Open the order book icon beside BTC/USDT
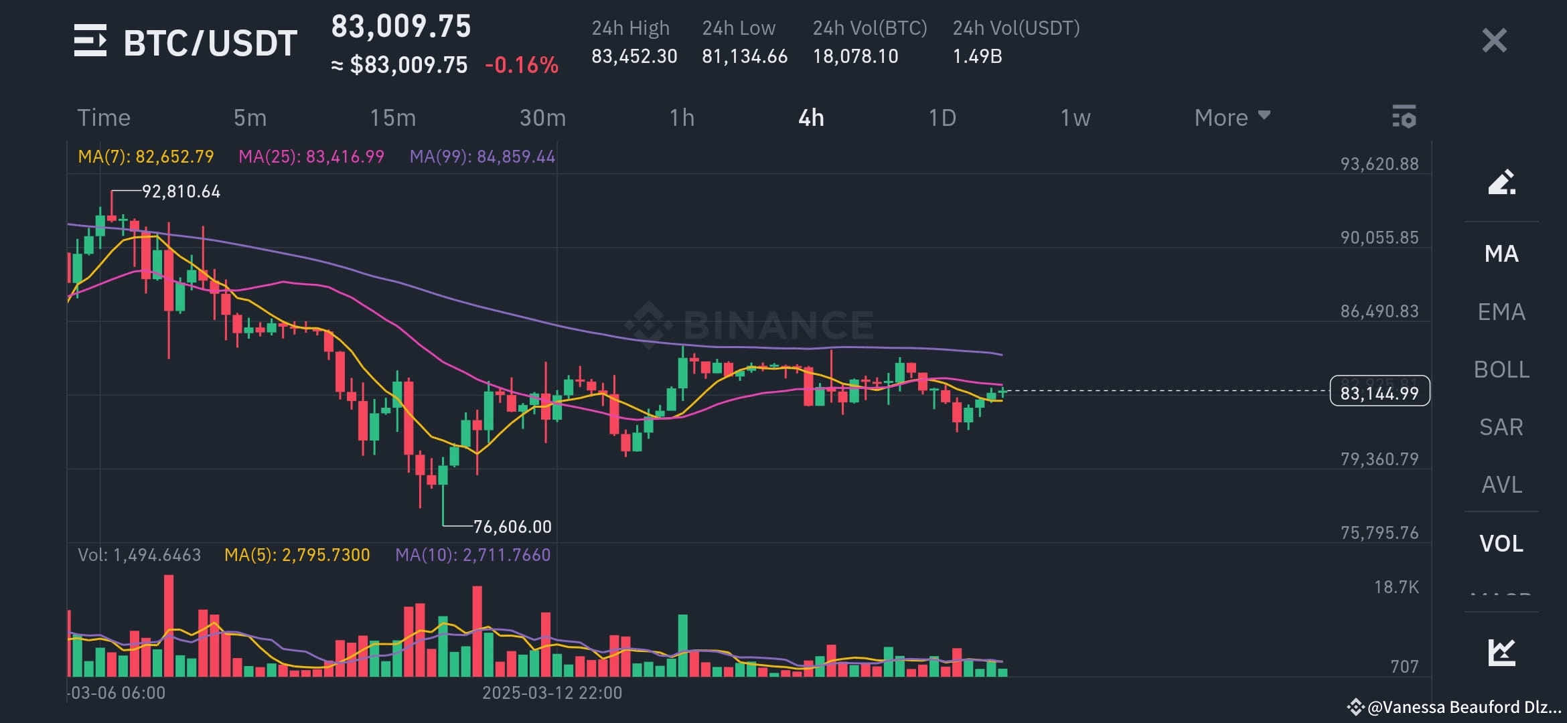Viewport: 1567px width, 723px height. (x=92, y=42)
